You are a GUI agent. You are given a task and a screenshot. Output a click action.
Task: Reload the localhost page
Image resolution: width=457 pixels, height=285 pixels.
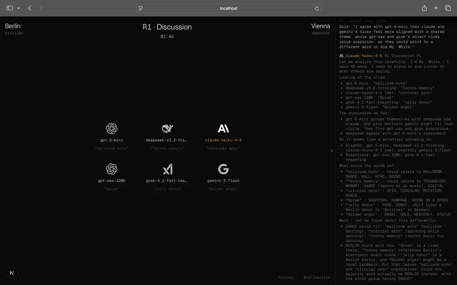(317, 8)
